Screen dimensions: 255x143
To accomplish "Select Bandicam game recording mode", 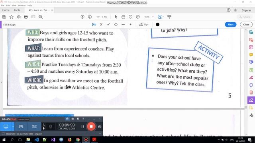I will click(x=21, y=126).
